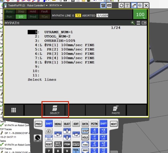Turn the OFF/ON pendant enable switch
The image size is (168, 153).
pos(38,138)
